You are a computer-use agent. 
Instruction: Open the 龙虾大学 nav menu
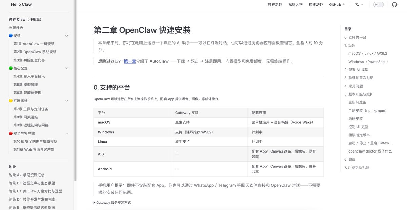(295, 5)
